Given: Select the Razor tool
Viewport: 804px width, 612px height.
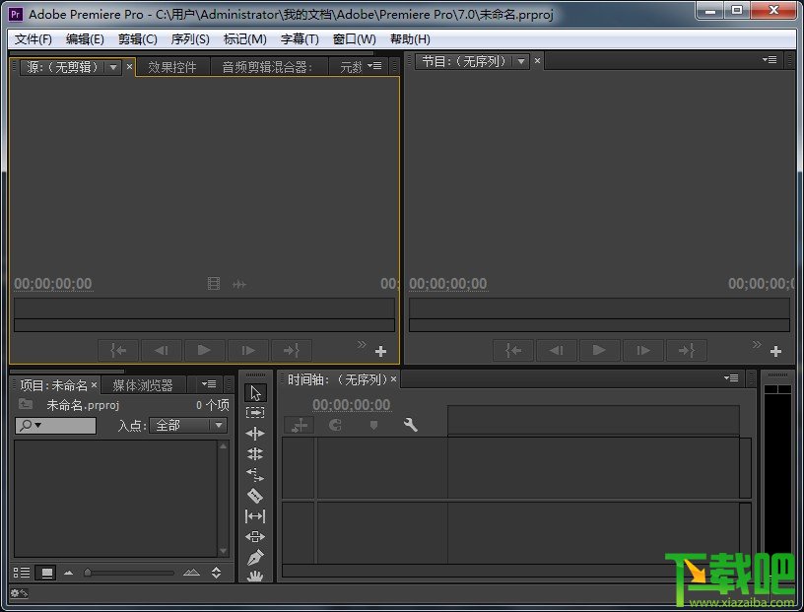Looking at the screenshot, I should coord(255,496).
